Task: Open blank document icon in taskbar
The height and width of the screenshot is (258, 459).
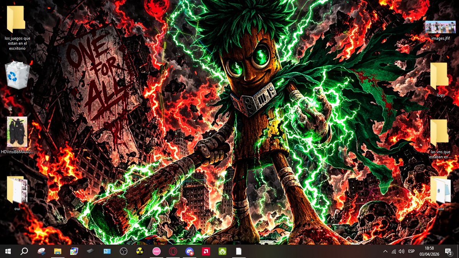Action: point(239,251)
